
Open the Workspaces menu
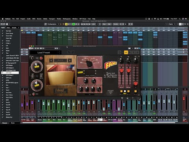(x=67, y=19)
